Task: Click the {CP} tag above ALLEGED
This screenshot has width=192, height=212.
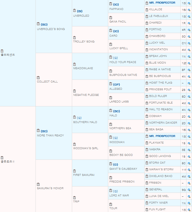Action: point(116,84)
